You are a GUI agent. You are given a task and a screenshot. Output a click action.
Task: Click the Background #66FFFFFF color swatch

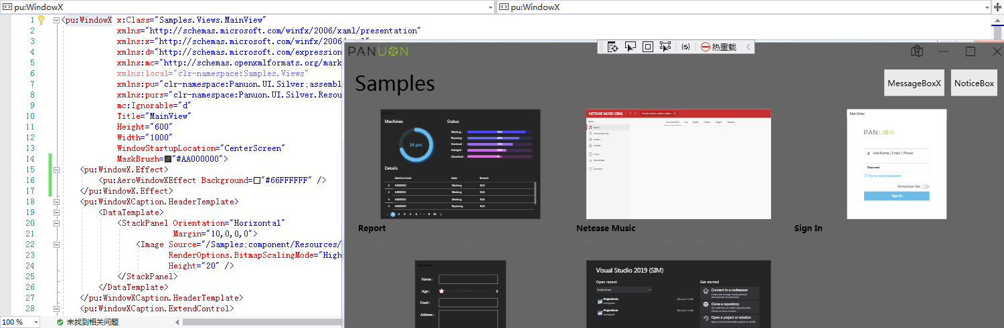point(257,180)
